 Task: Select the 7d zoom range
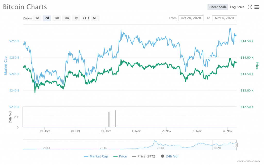pyautogui.click(x=47, y=18)
